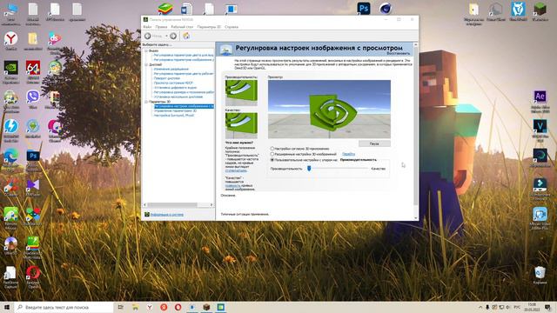Open the Recycle Bin (Корзина) desktop icon

coord(540,272)
